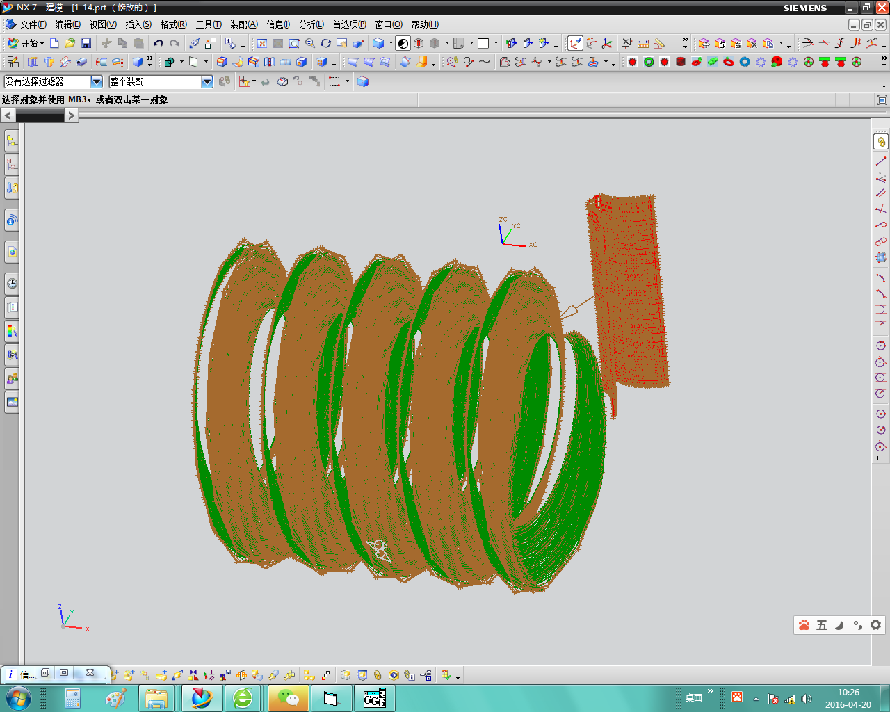This screenshot has height=712, width=890.
Task: Click the volume speaker tray icon
Action: (806, 699)
